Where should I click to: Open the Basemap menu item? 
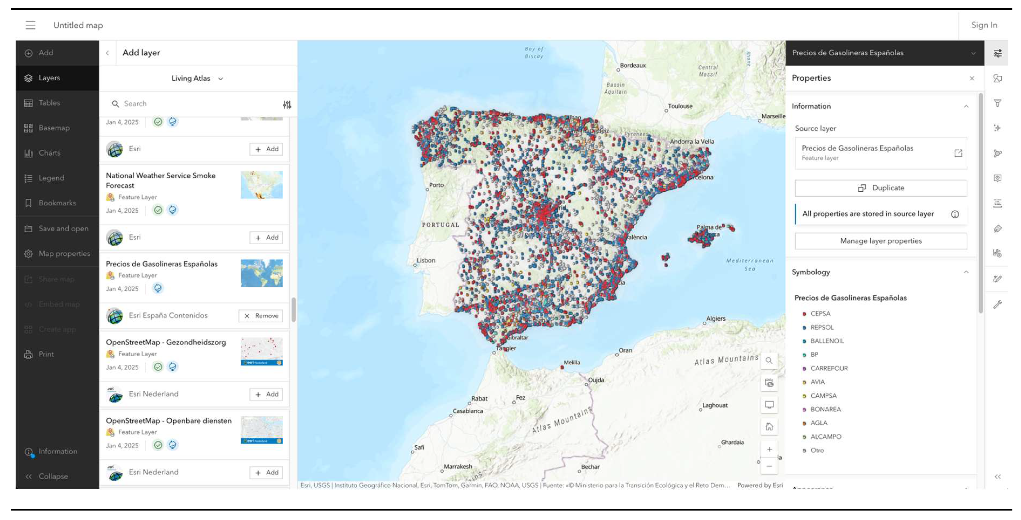click(54, 128)
